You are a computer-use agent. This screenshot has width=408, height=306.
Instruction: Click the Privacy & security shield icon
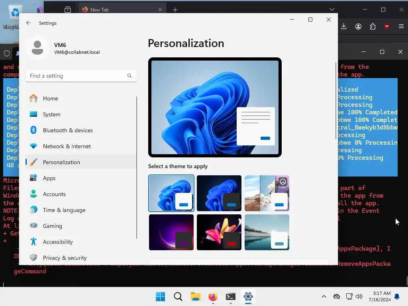point(33,258)
